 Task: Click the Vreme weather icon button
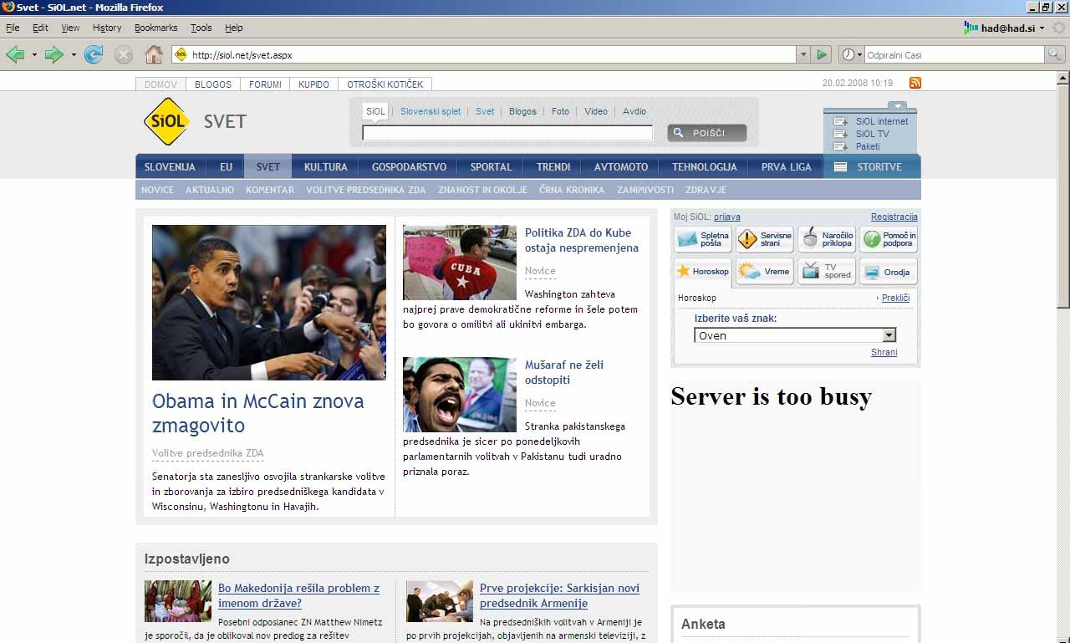coord(765,272)
